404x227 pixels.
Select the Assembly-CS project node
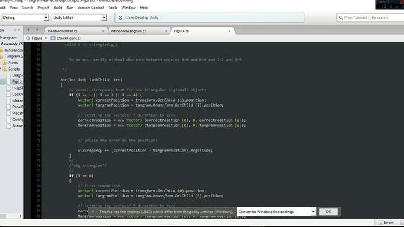pyautogui.click(x=12, y=44)
